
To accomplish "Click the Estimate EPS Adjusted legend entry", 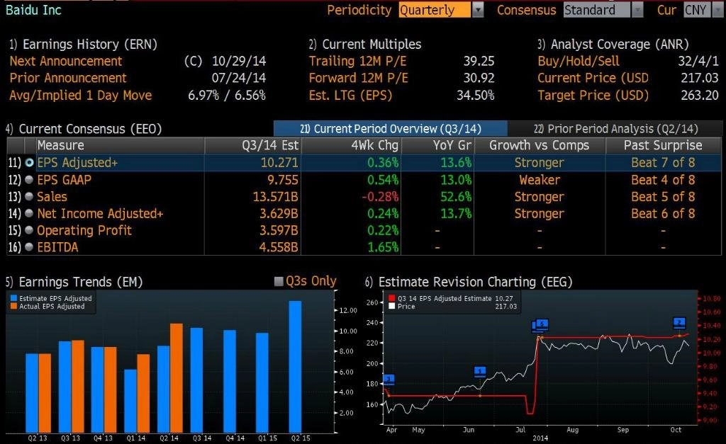I will pos(51,298).
